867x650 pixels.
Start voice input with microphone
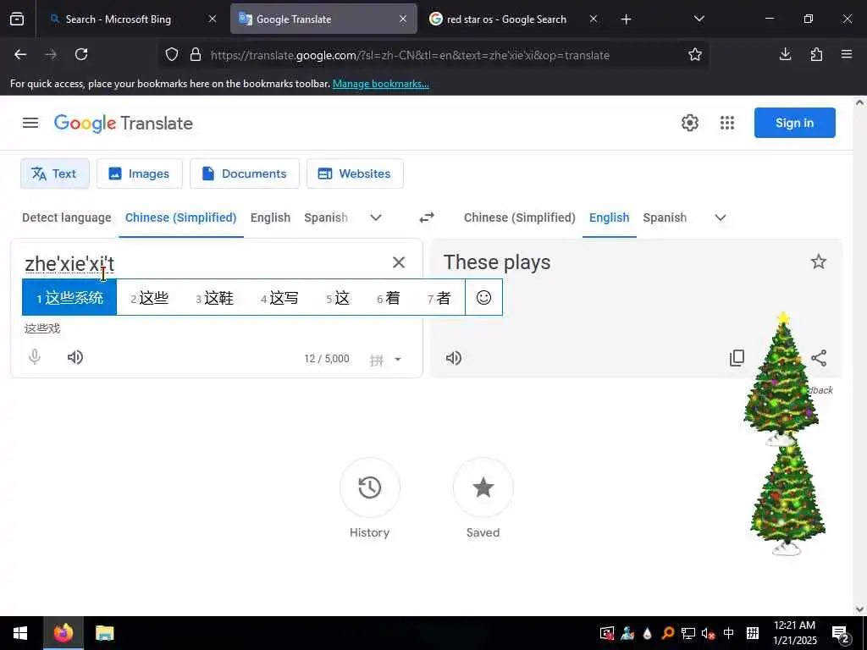tap(34, 357)
